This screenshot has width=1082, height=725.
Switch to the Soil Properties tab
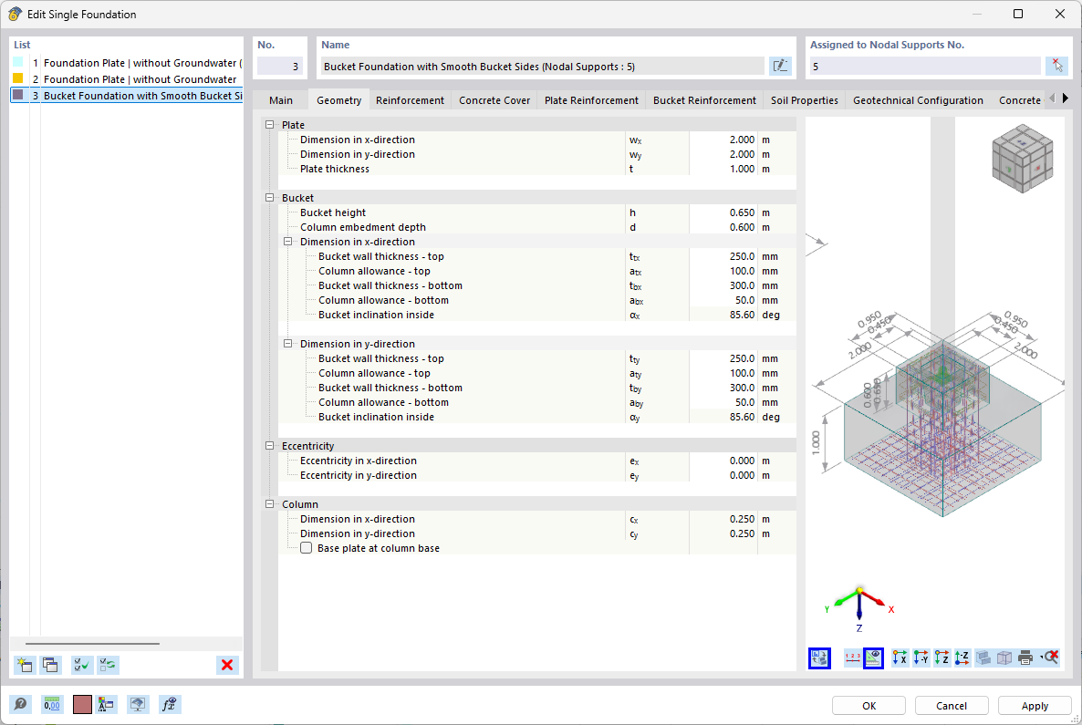click(x=804, y=100)
